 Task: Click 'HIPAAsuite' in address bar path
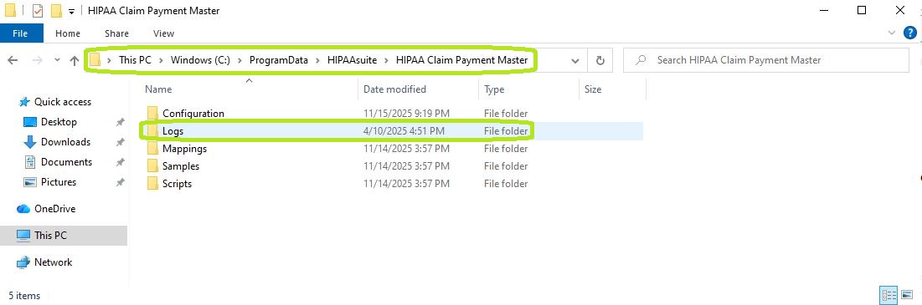click(x=352, y=60)
